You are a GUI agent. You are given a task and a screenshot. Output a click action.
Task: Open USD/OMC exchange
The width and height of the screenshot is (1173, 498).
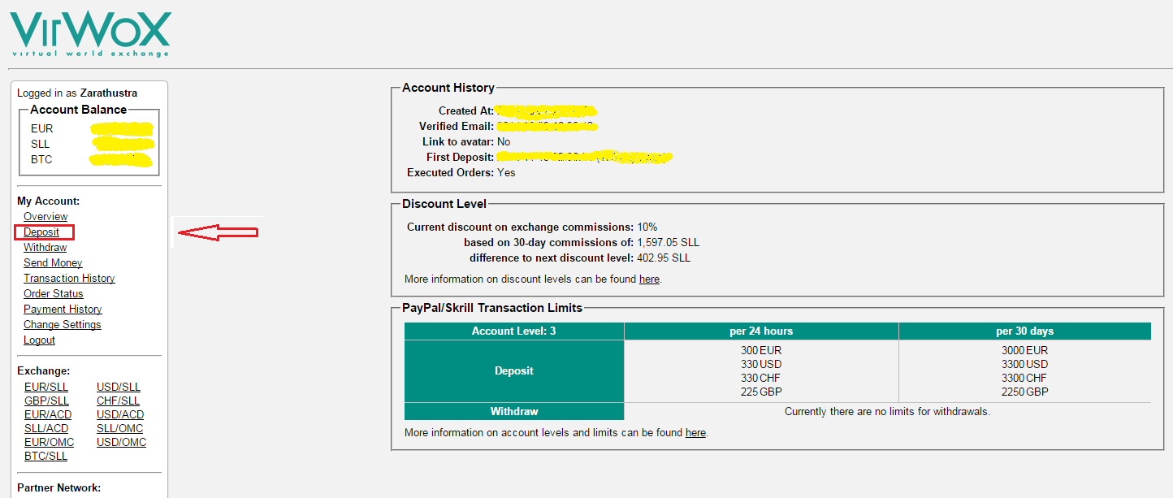pos(121,442)
